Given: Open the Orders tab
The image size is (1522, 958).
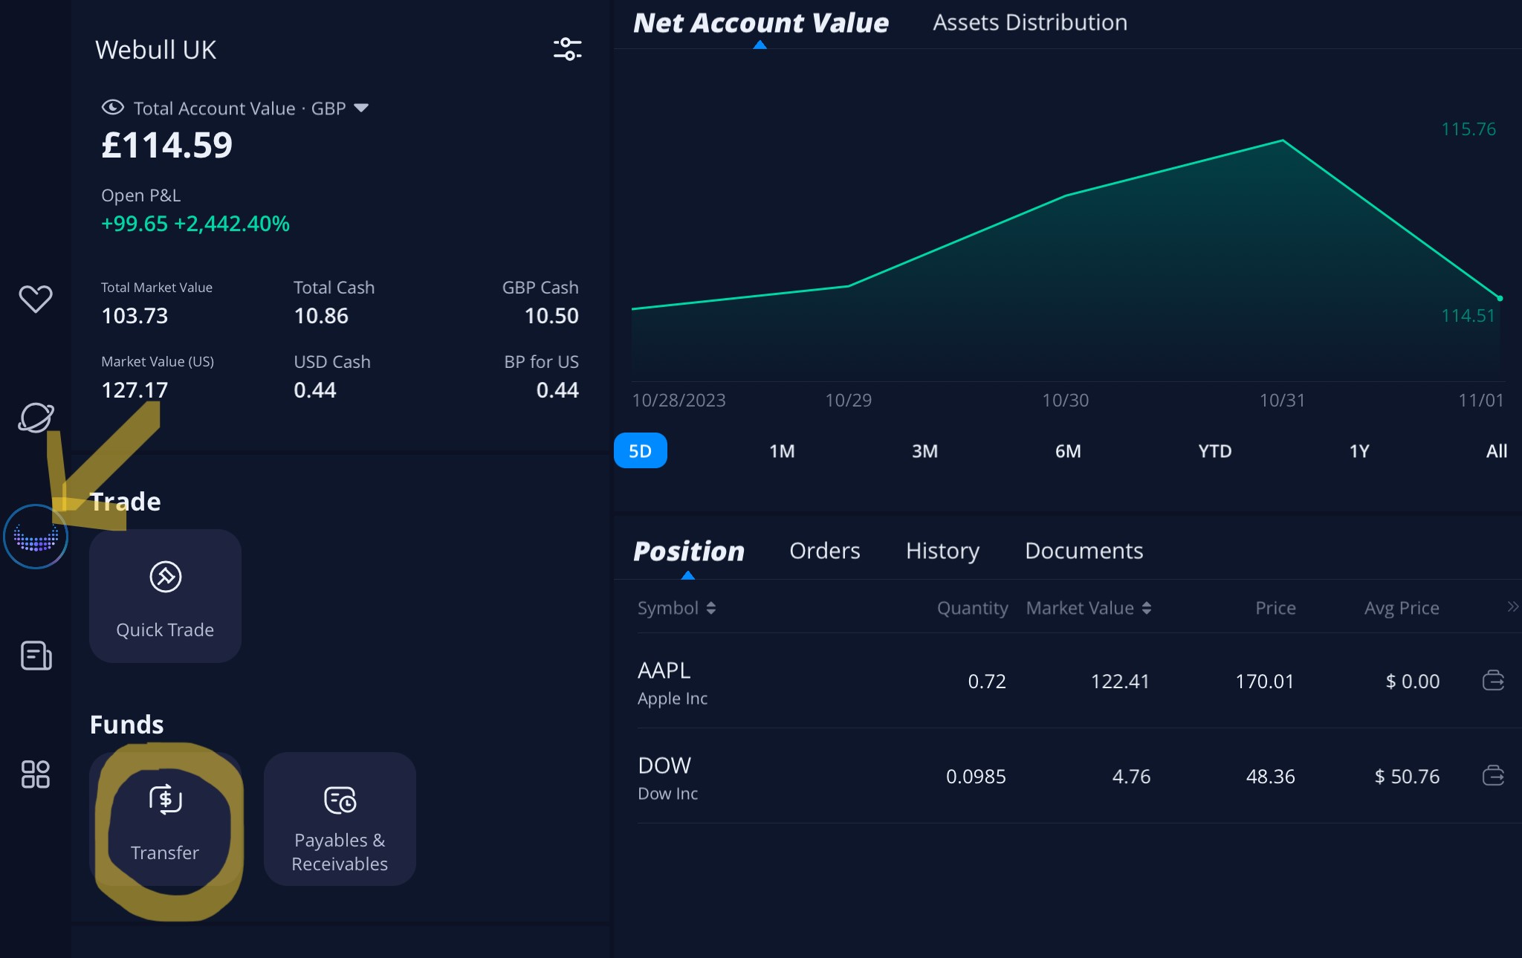Looking at the screenshot, I should click(x=825, y=551).
